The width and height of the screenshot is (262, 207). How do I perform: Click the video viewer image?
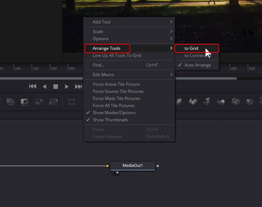162,26
